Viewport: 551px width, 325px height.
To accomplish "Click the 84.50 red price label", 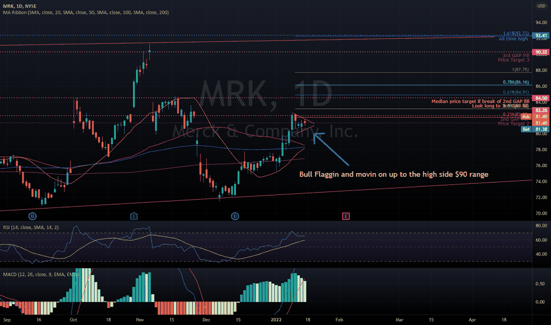I will [x=541, y=98].
